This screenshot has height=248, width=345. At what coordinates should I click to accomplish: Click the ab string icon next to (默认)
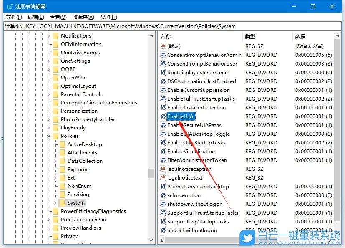point(164,46)
